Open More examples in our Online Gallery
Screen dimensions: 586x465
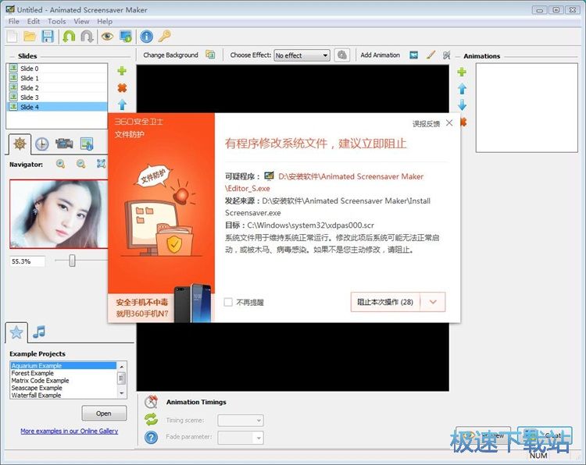point(69,431)
